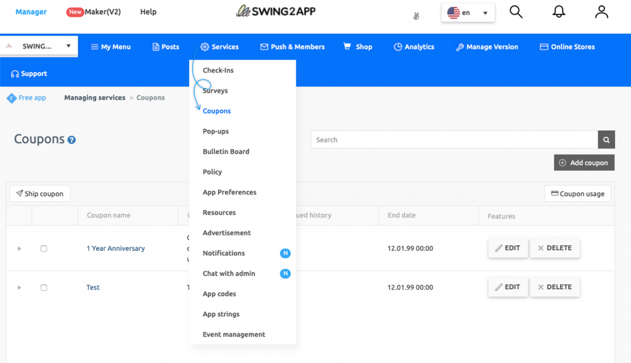Open the Posts menu
Image resolution: width=631 pixels, height=363 pixels.
[x=165, y=46]
